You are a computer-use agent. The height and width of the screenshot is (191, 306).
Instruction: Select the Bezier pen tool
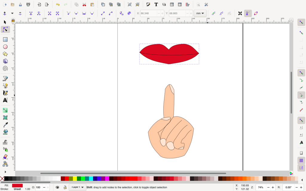(5, 78)
